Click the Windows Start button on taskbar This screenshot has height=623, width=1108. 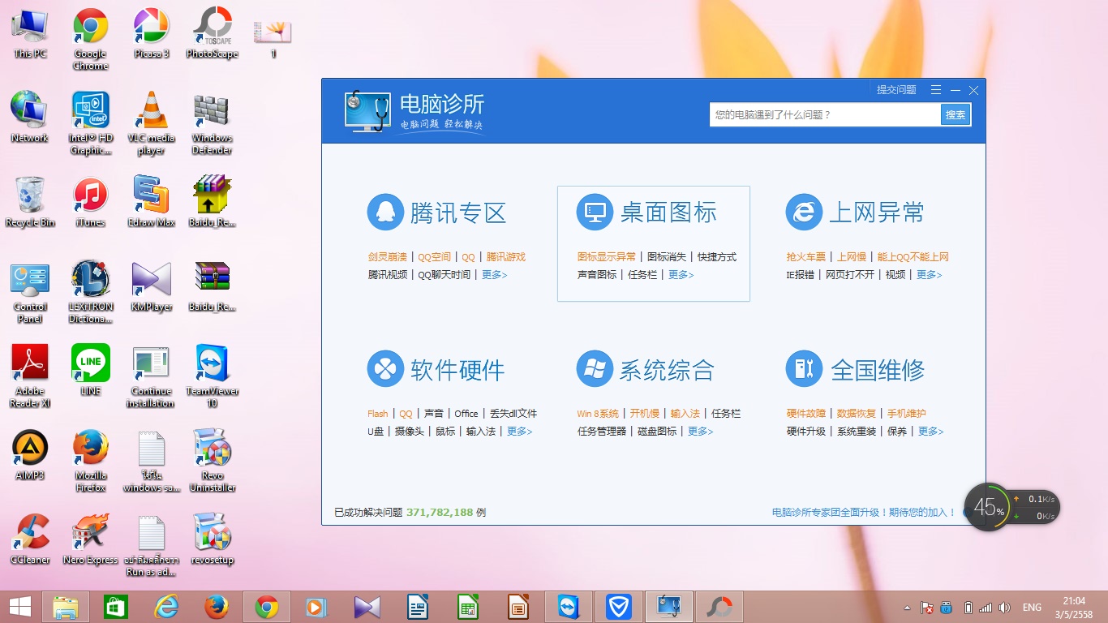[20, 607]
